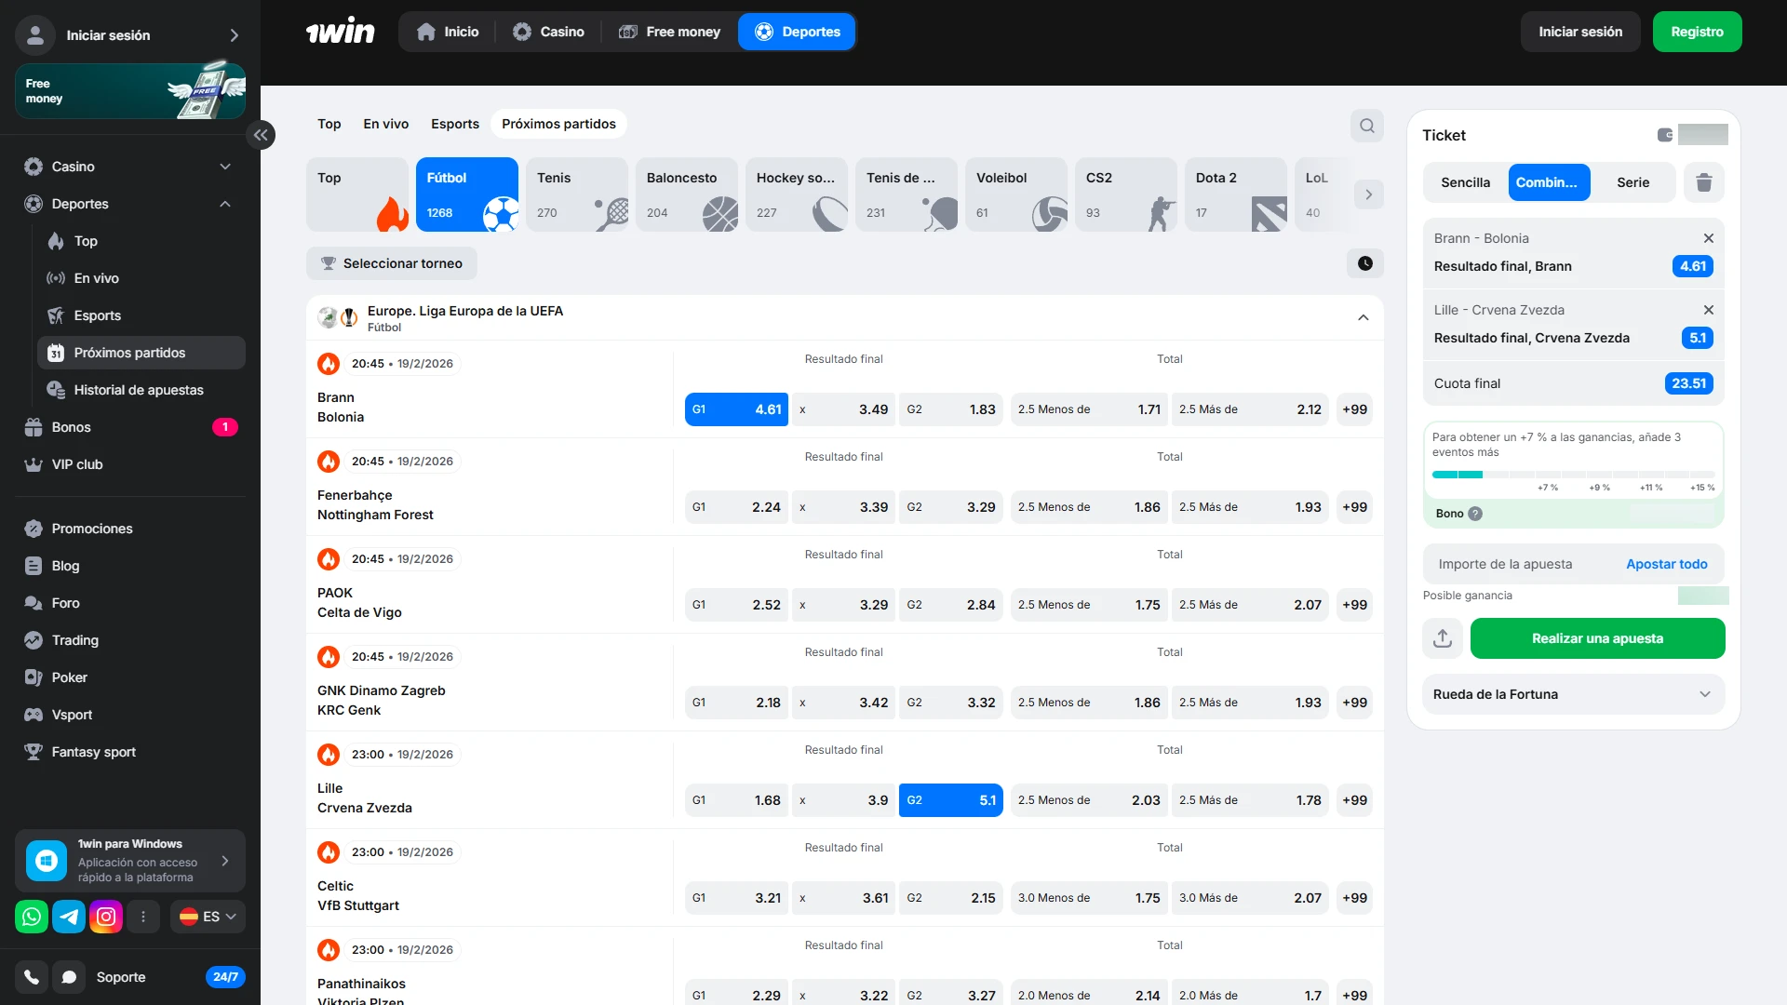The image size is (1787, 1005).
Task: Open the ES language dropdown
Action: click(208, 917)
